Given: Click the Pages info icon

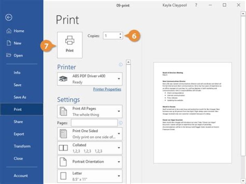Looking at the screenshot, I should (x=120, y=123).
